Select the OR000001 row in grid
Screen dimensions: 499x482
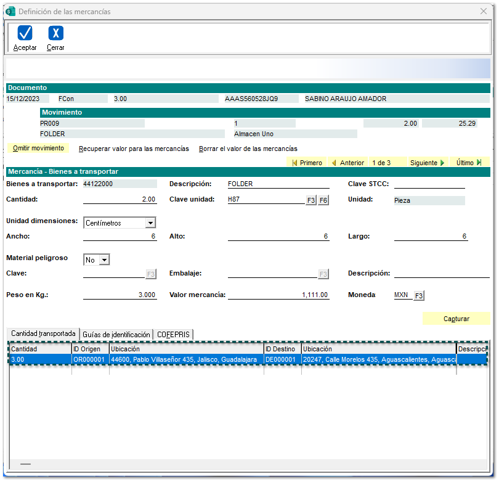pos(90,359)
